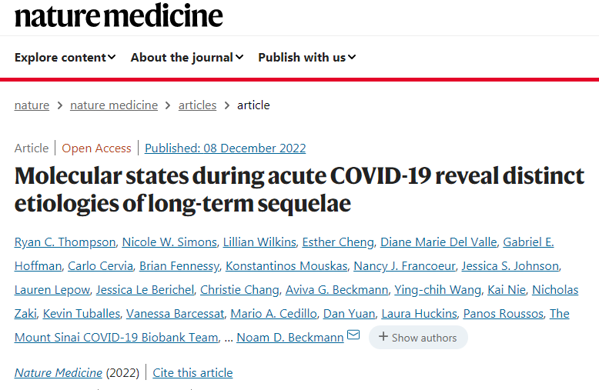Screen dimensions: 599x390
Task: Expand the Publish with us menu
Action: coord(306,57)
